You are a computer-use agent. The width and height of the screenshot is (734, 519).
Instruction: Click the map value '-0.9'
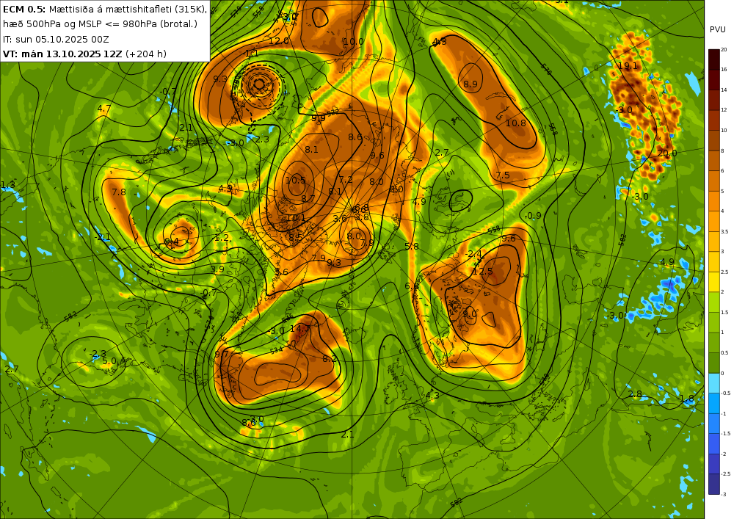(x=532, y=216)
